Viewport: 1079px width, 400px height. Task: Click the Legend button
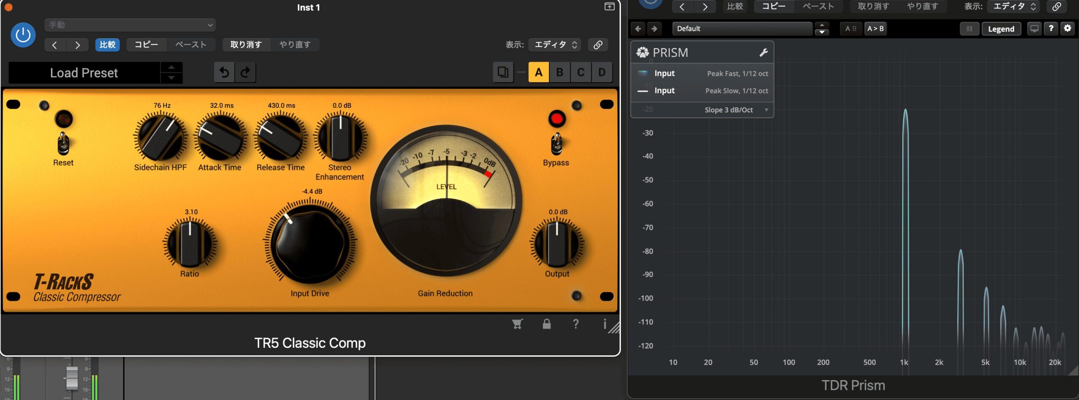pos(1001,29)
